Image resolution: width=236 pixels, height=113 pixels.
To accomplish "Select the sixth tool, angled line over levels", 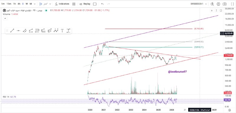I will click(x=43, y=31).
